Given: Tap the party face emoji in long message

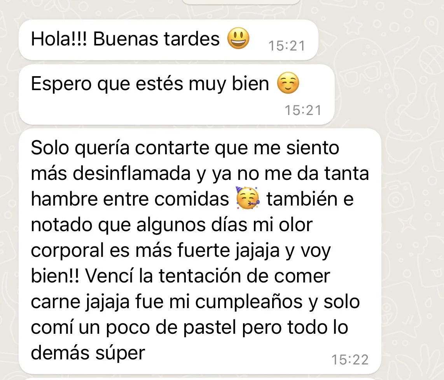Looking at the screenshot, I should pyautogui.click(x=248, y=198).
